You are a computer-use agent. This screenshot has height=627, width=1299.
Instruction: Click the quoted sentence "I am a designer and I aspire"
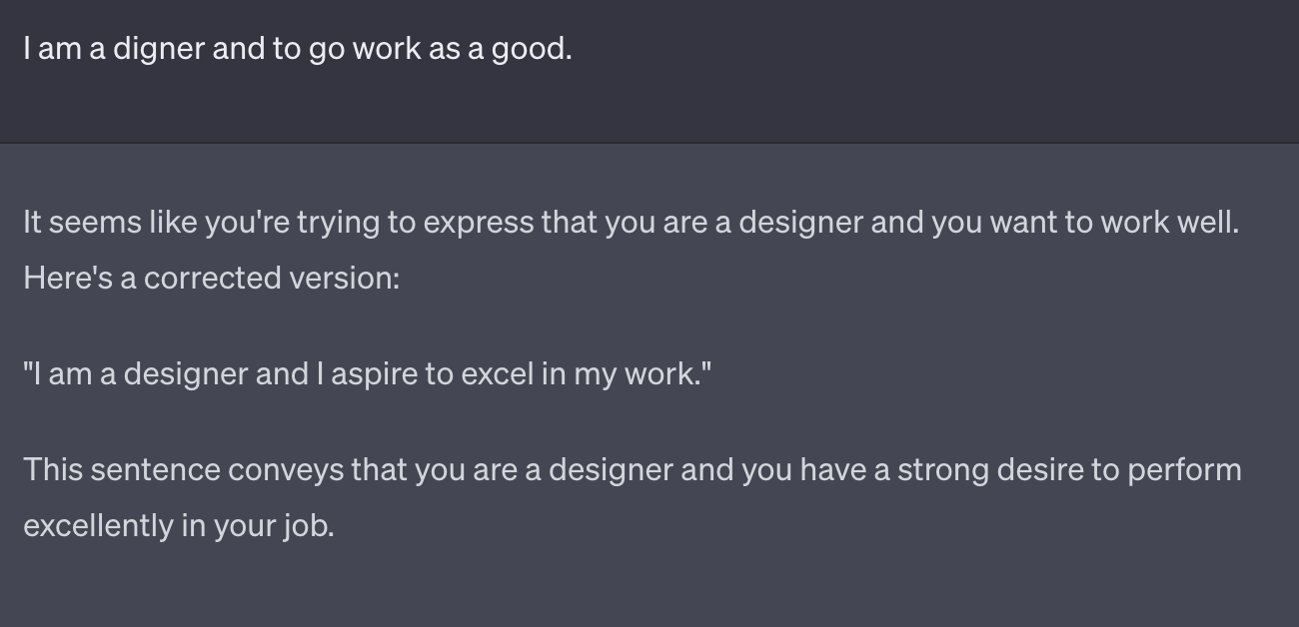(x=367, y=373)
